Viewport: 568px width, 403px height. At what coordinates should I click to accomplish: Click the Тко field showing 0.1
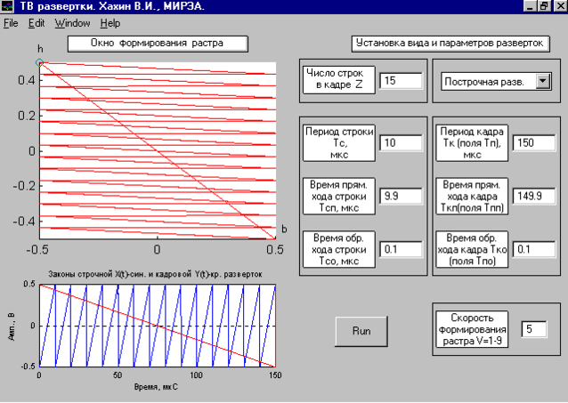coord(534,249)
